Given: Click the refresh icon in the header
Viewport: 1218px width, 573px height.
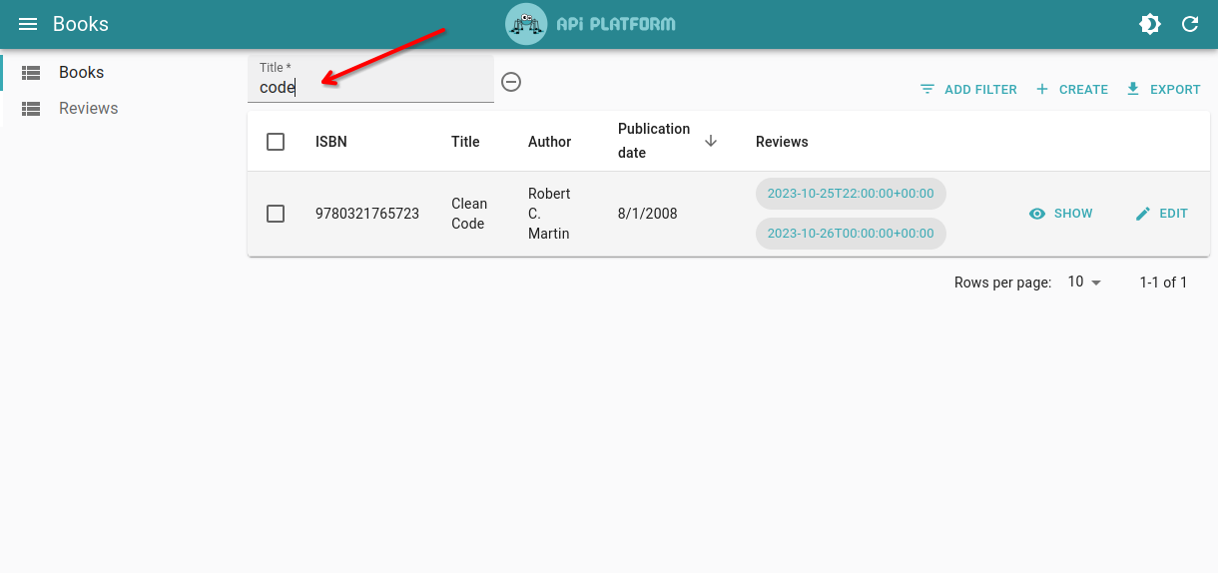Looking at the screenshot, I should point(1190,24).
